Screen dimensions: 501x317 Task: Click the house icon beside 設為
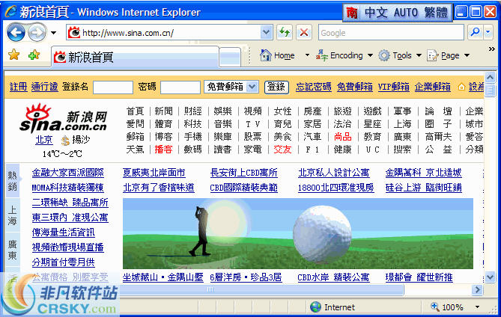[461, 87]
